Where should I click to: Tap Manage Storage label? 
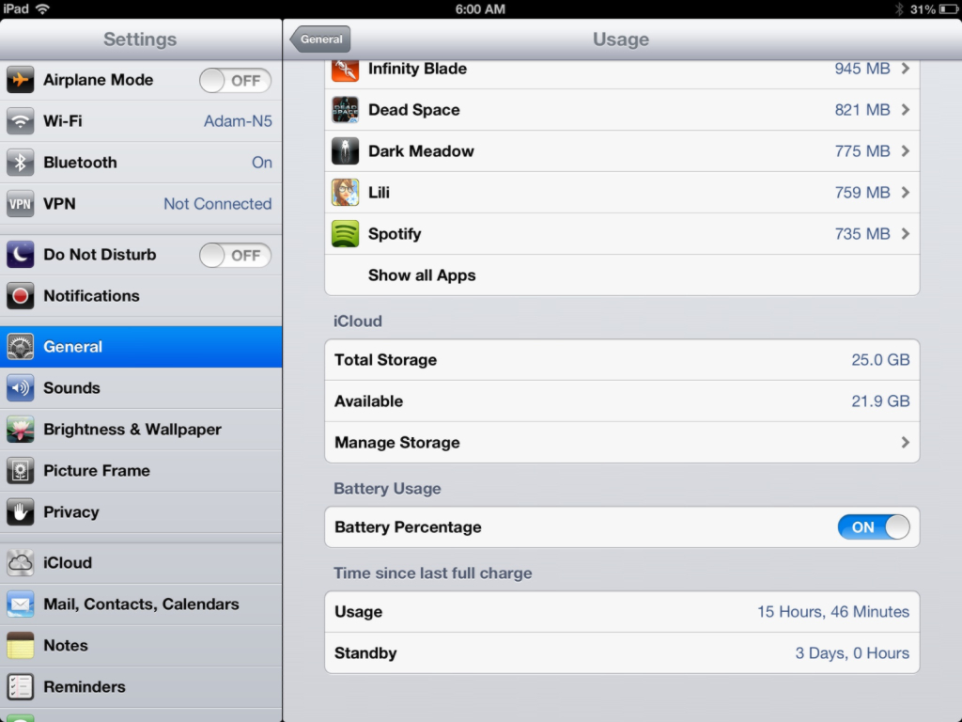point(397,443)
